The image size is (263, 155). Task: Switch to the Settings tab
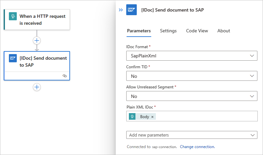[x=168, y=31]
